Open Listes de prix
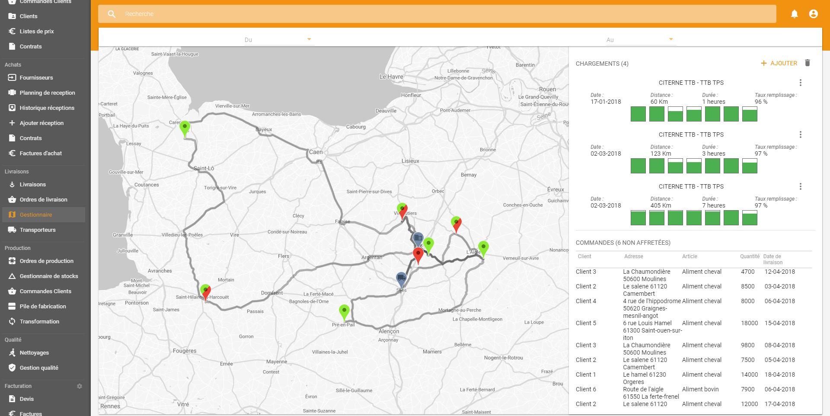The image size is (830, 416). click(x=37, y=32)
